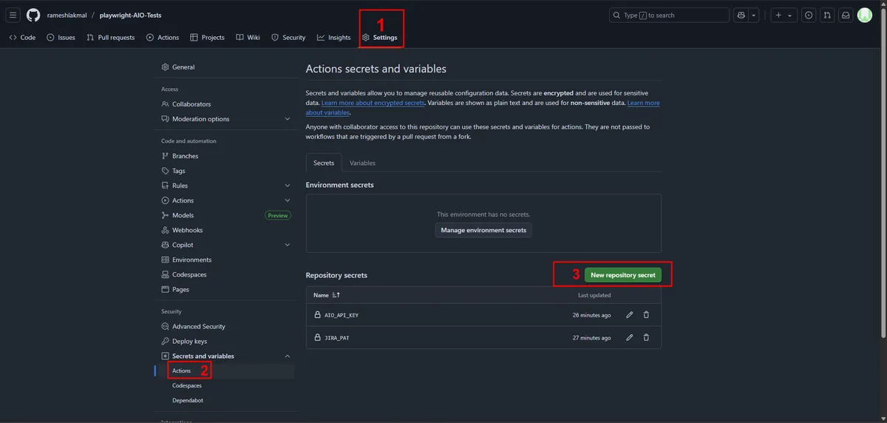
Task: Open Branches settings
Action: (x=226, y=156)
